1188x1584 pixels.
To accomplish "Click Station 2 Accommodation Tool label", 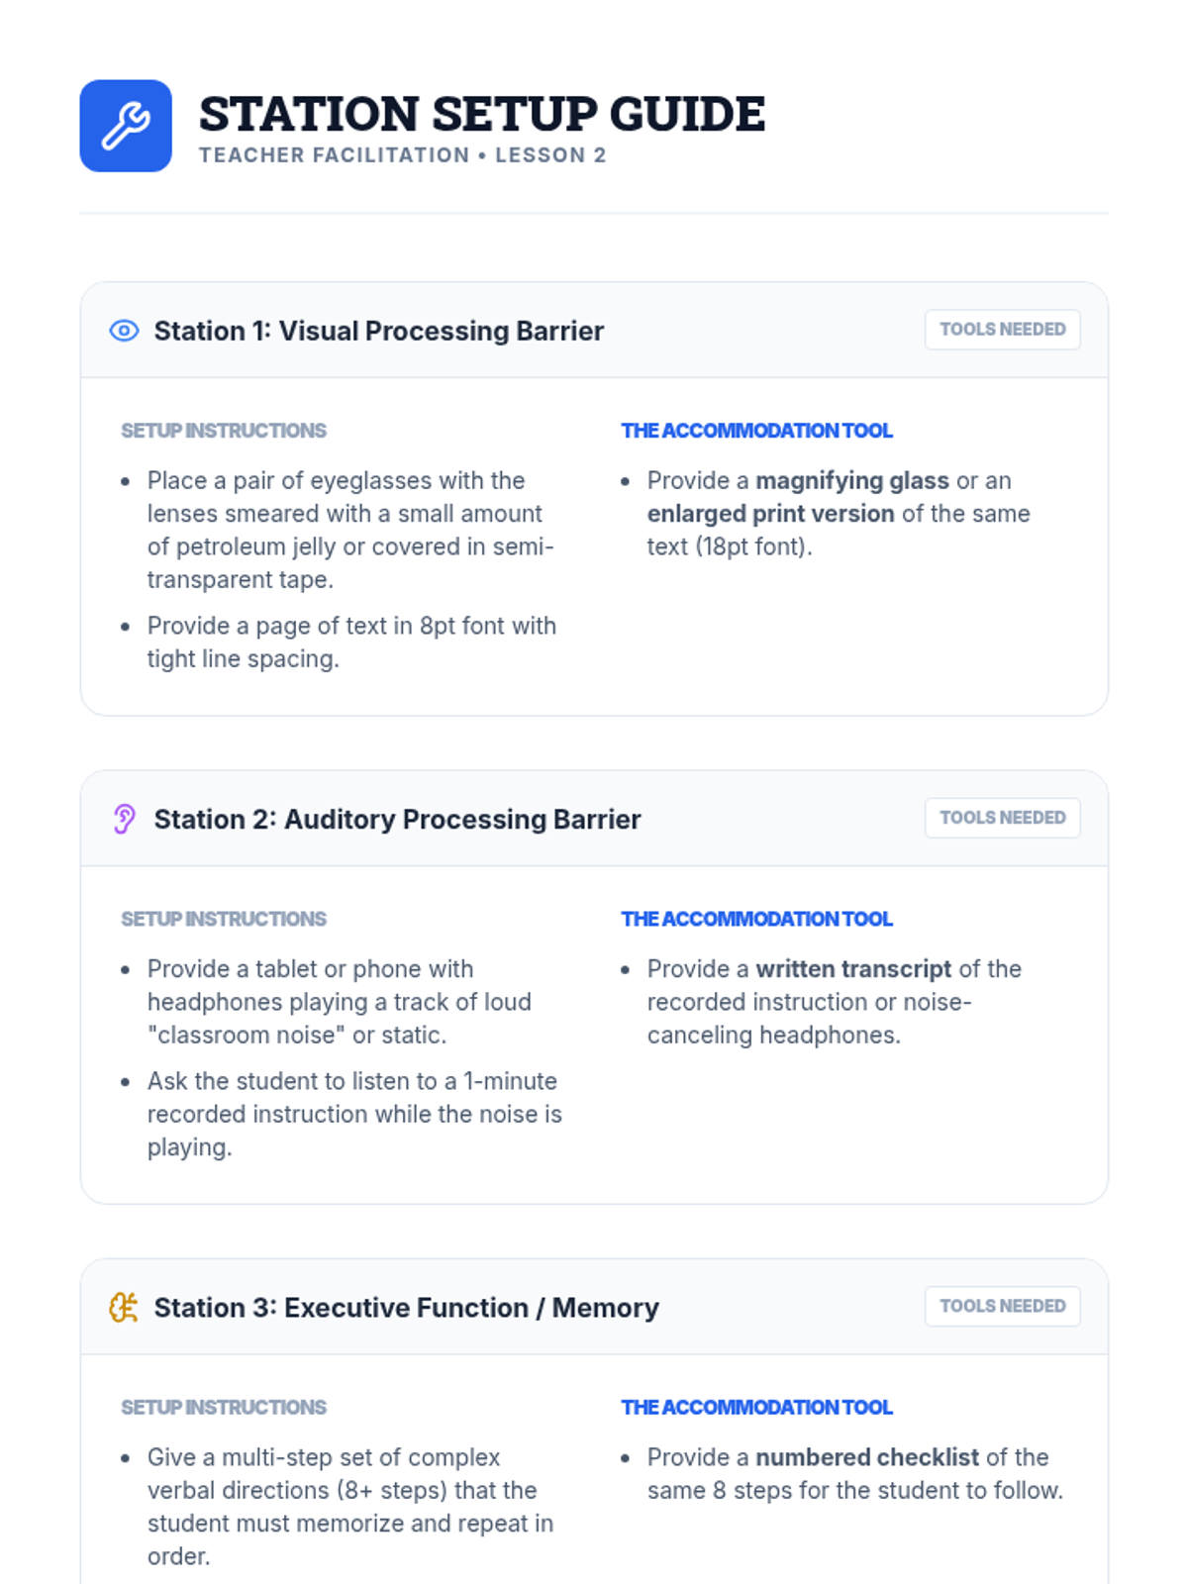I will [756, 919].
